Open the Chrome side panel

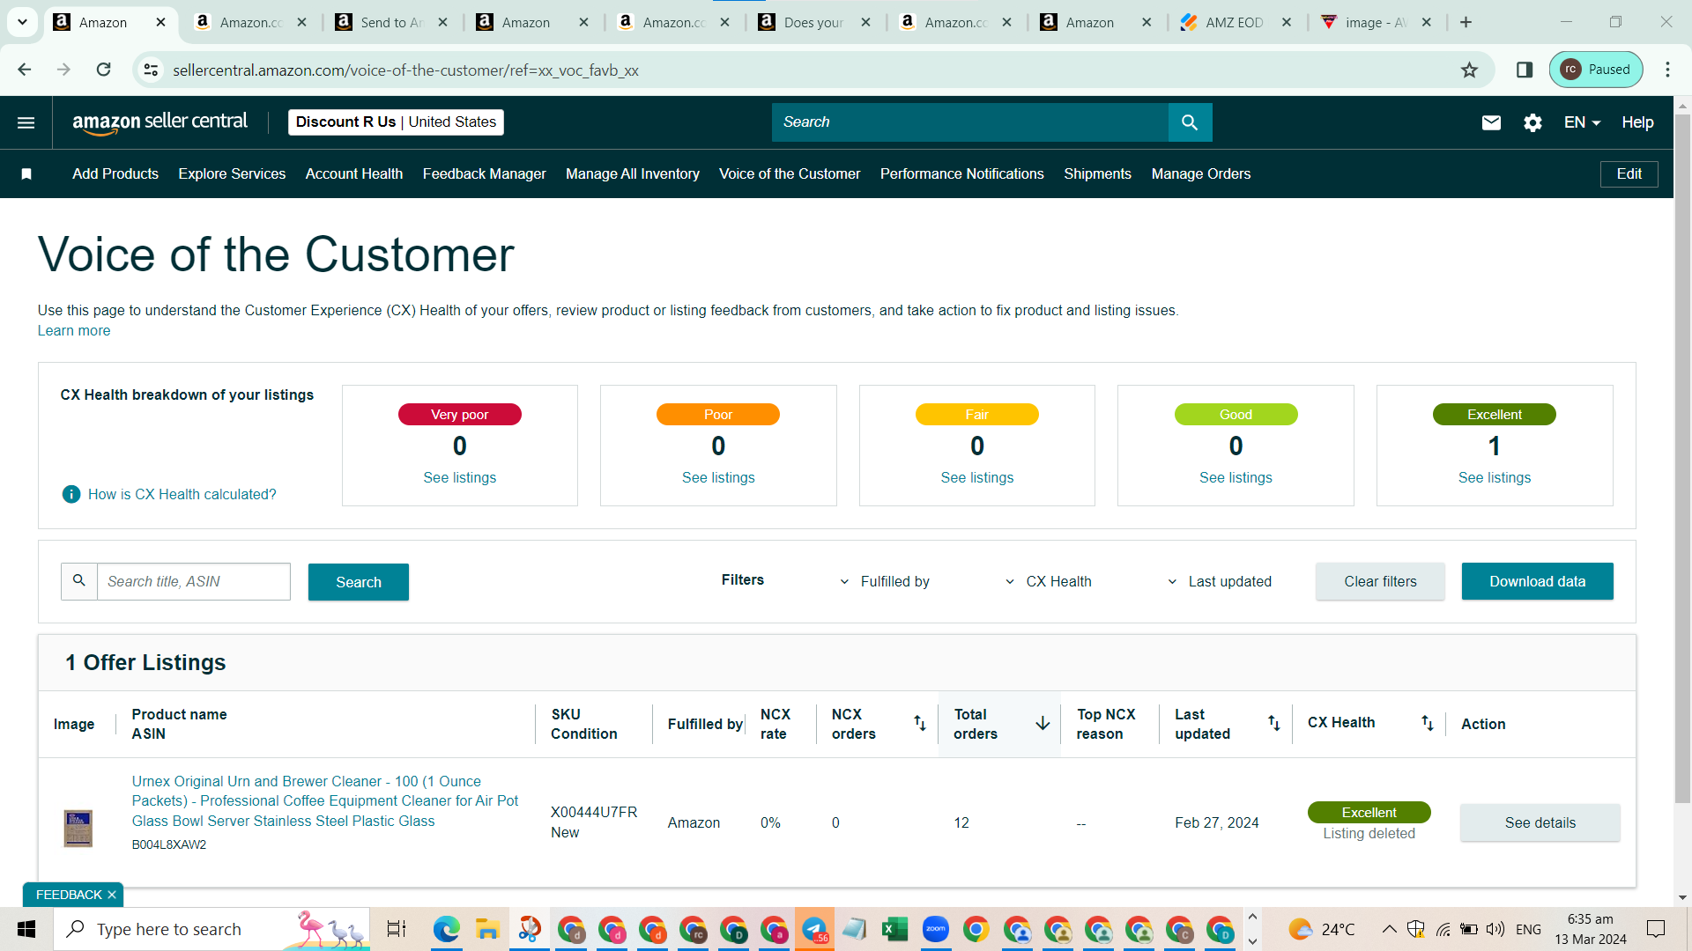1525,70
